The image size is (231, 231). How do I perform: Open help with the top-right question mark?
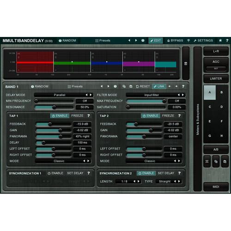[227, 41]
